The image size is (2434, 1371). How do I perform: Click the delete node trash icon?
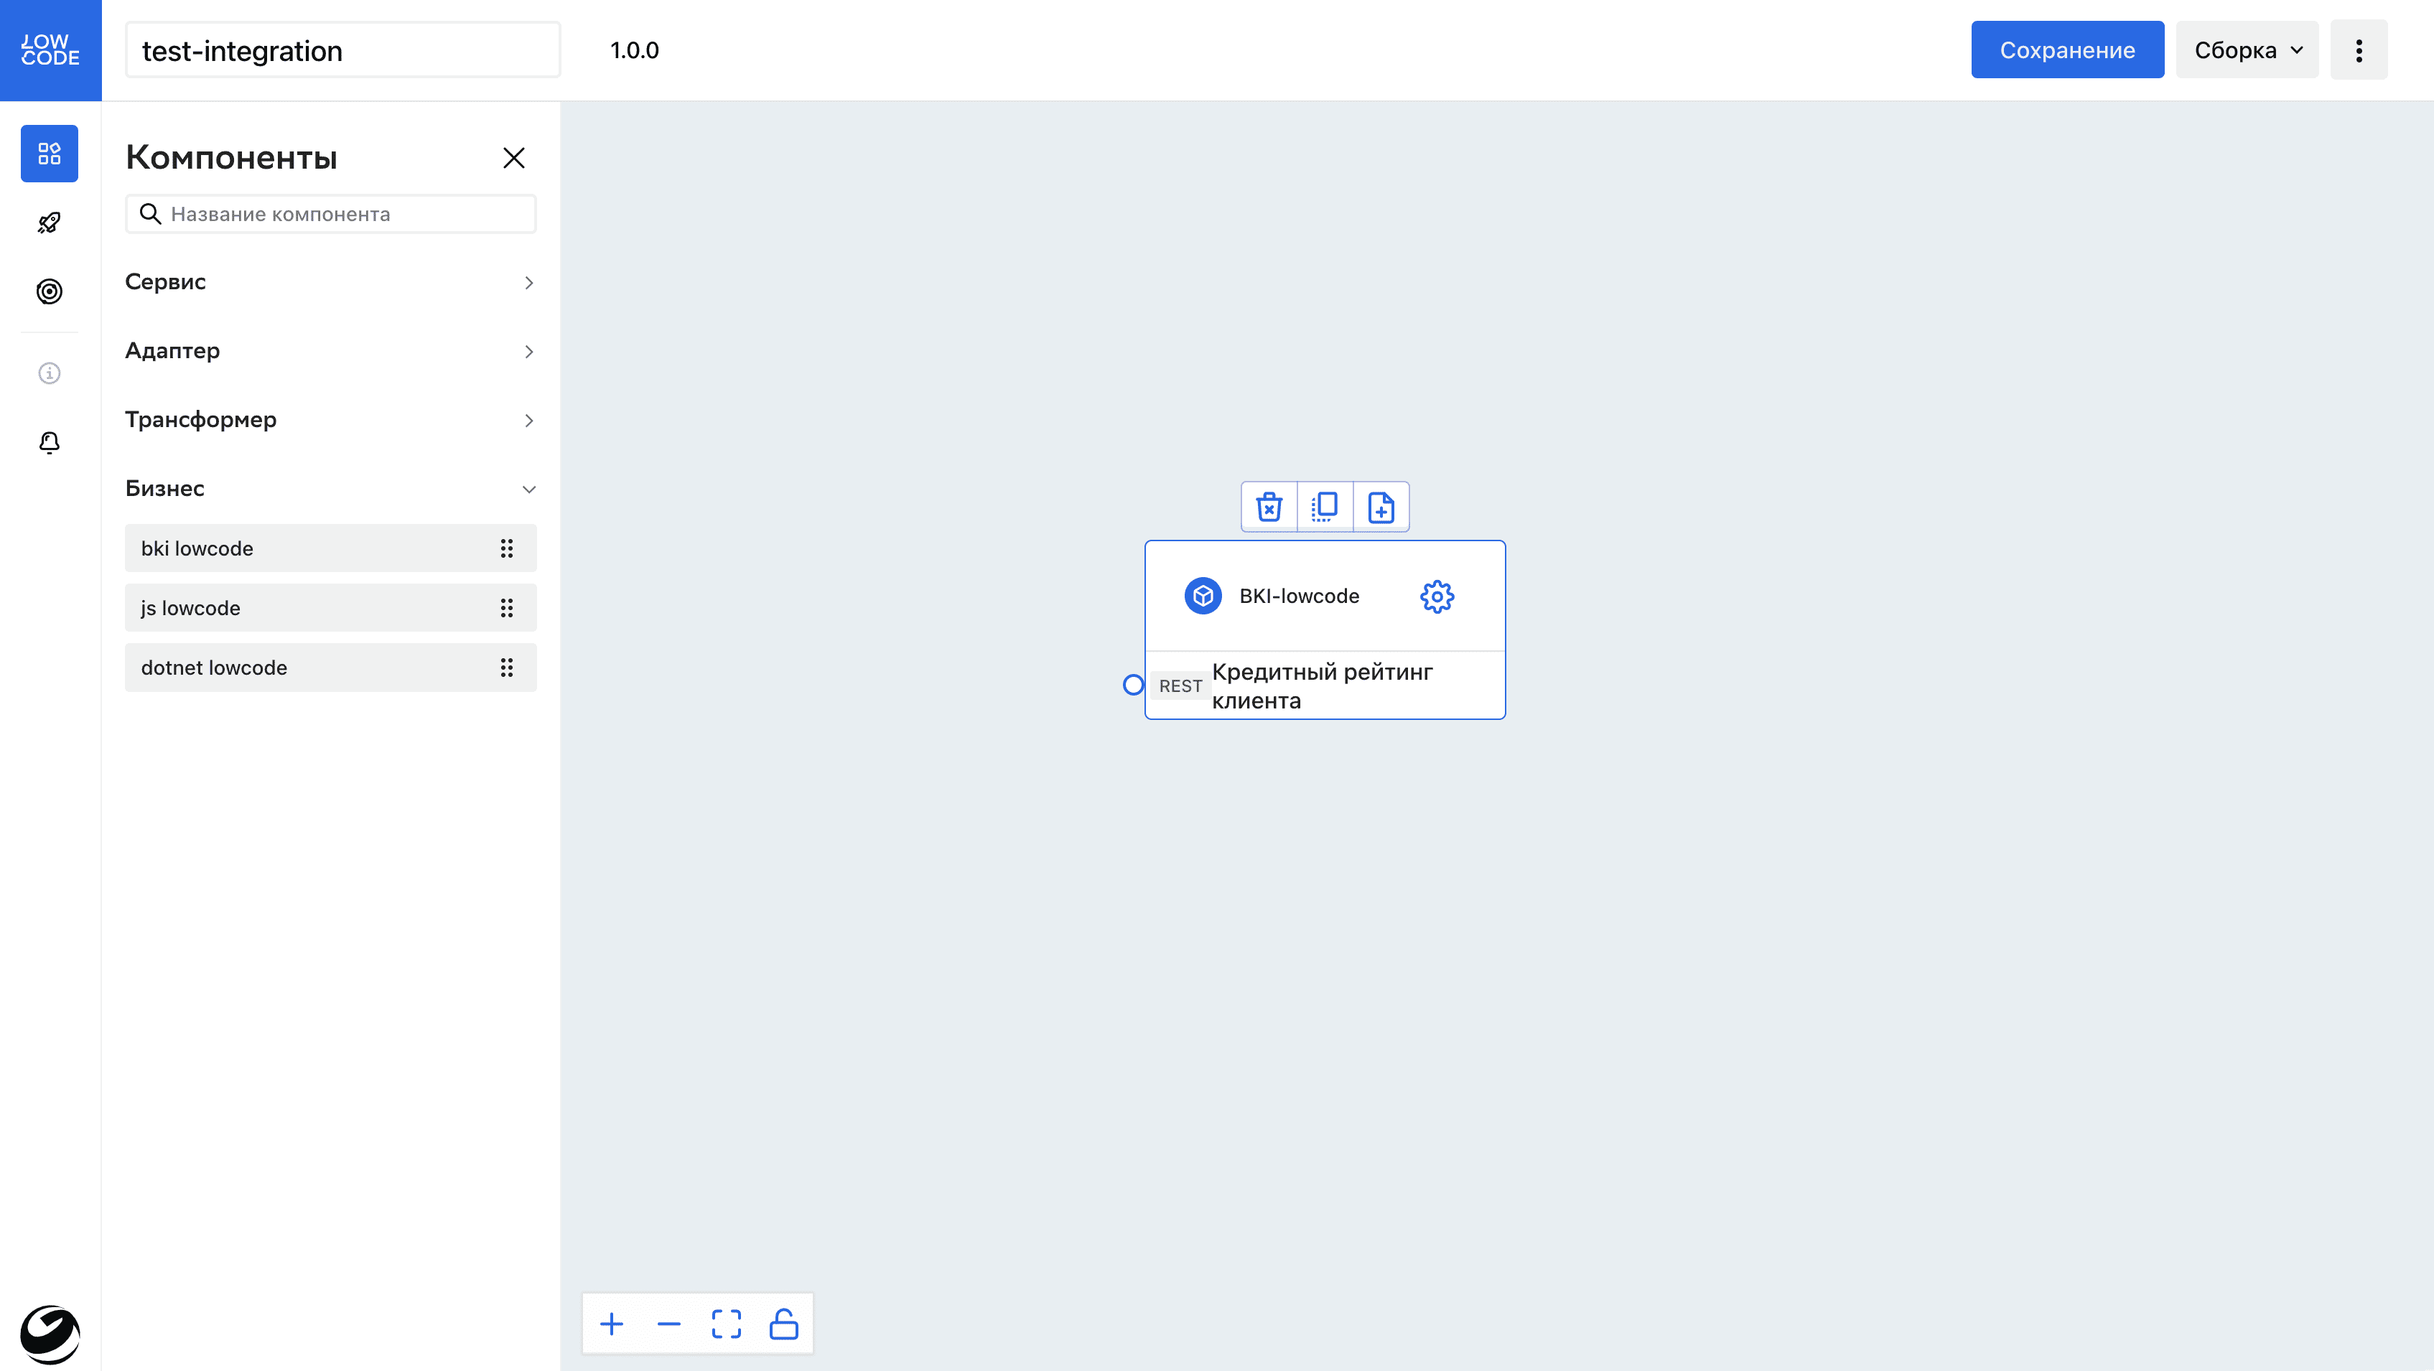click(x=1269, y=507)
